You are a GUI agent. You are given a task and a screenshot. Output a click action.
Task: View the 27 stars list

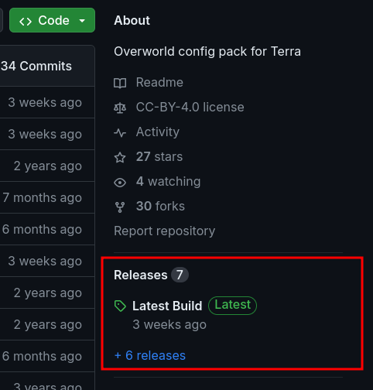coord(159,157)
